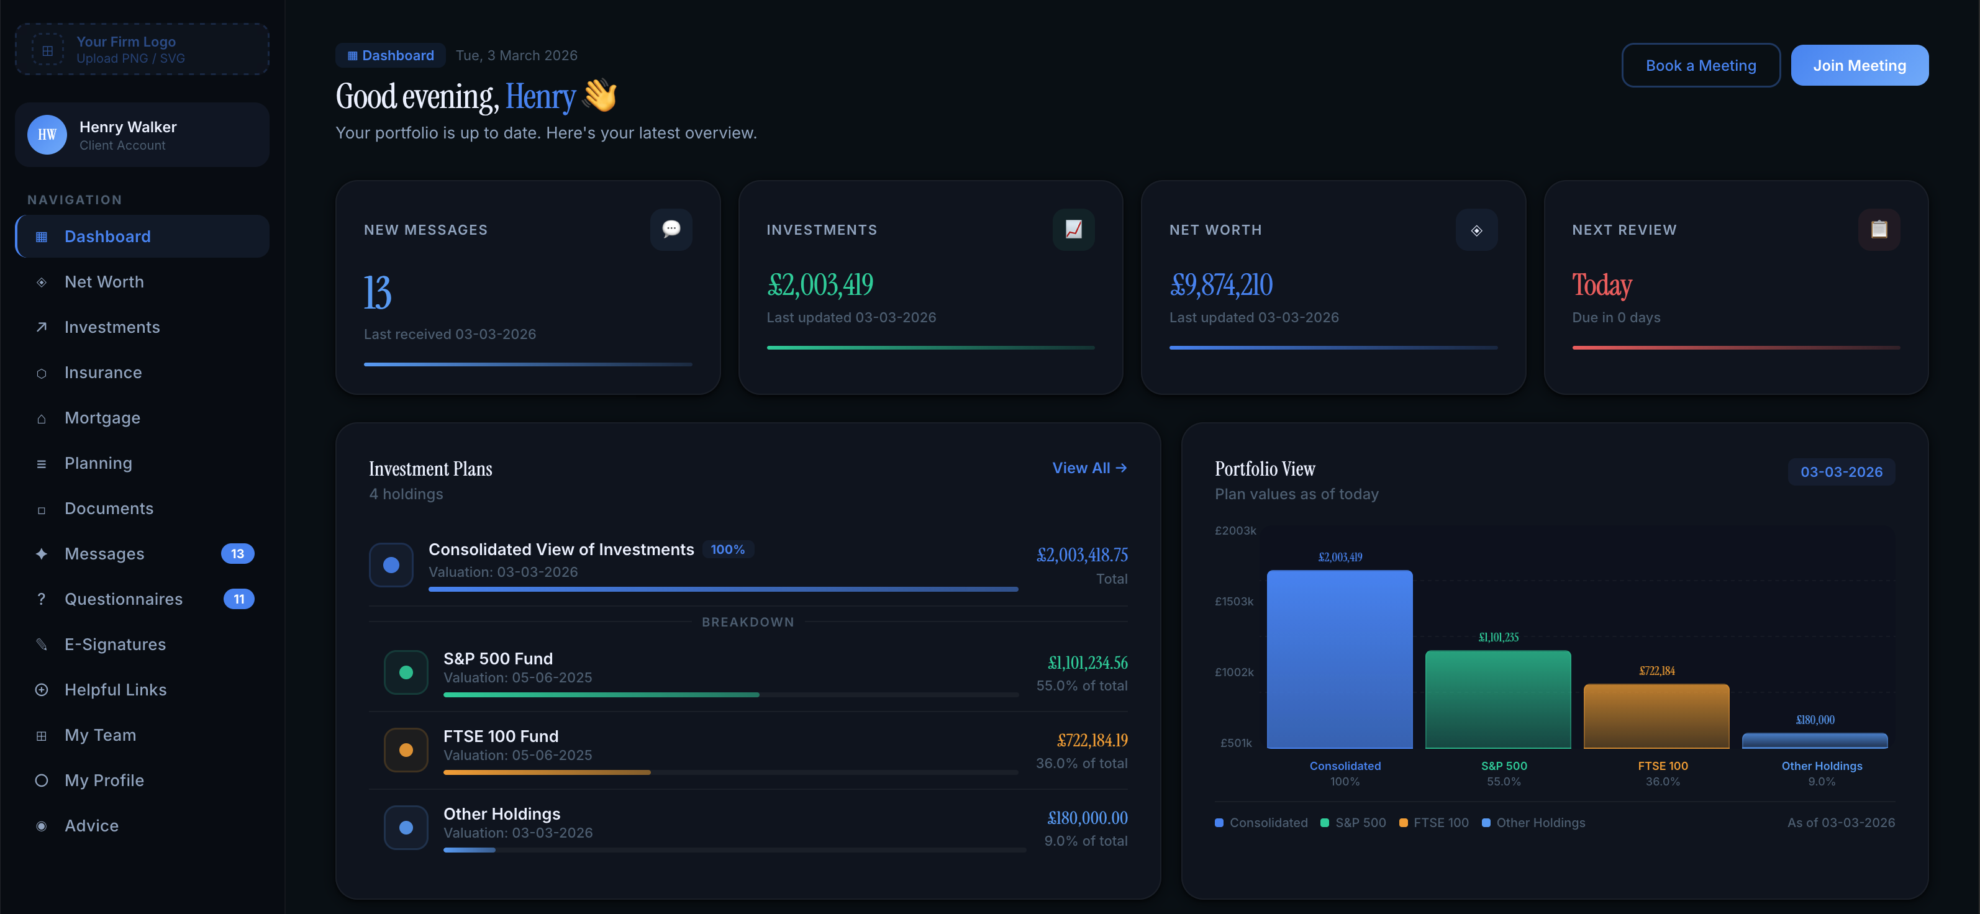Click the Other Holdings blue dot icon
This screenshot has width=1980, height=914.
[406, 828]
